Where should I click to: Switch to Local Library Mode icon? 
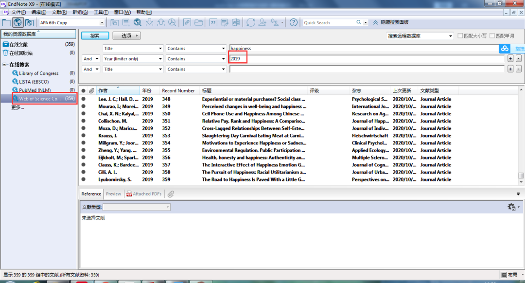click(x=6, y=22)
